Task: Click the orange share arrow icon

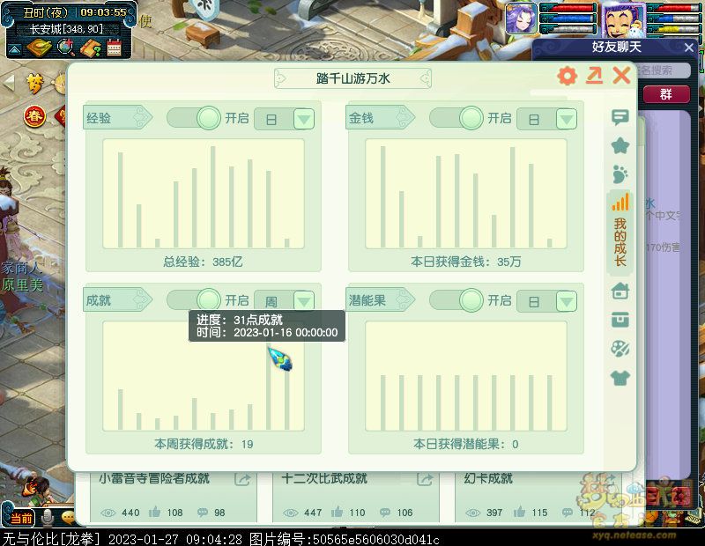Action: click(x=594, y=76)
